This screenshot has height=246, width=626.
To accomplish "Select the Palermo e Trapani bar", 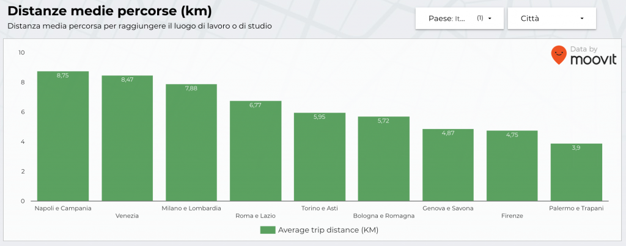I will pos(576,172).
